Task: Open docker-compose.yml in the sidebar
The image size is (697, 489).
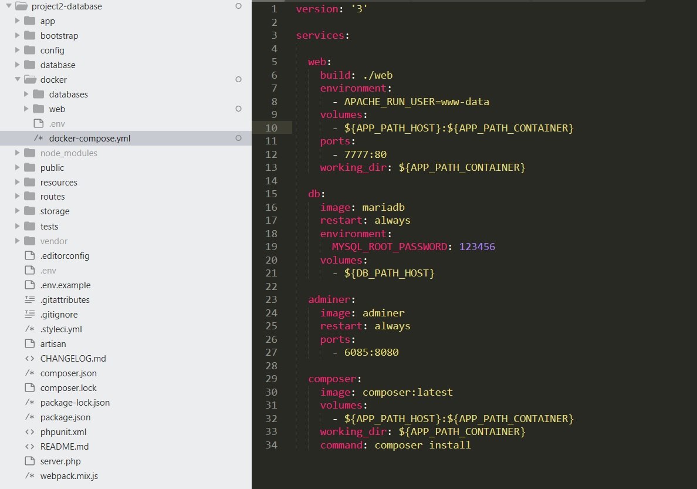Action: coord(90,139)
